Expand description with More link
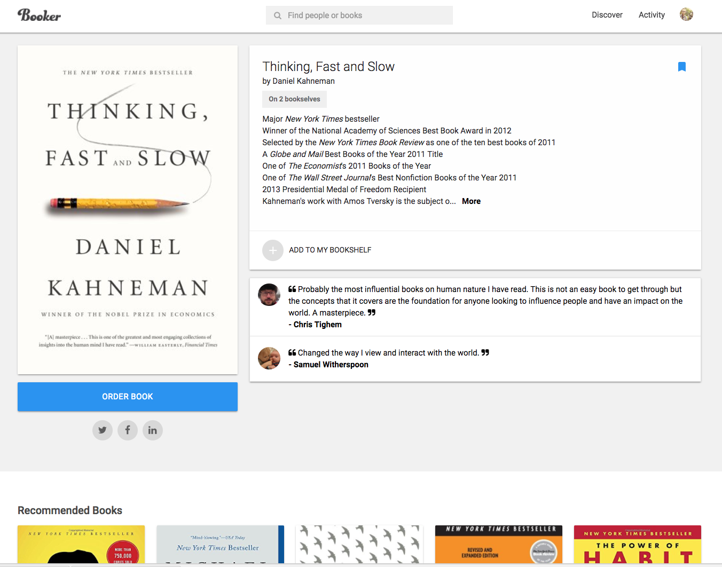 point(471,201)
